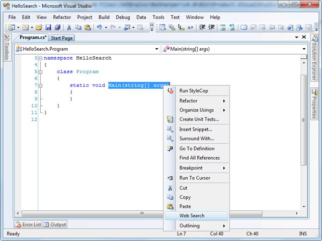Expand the Refactor context submenu
This screenshot has height=241, width=322.
pyautogui.click(x=197, y=101)
